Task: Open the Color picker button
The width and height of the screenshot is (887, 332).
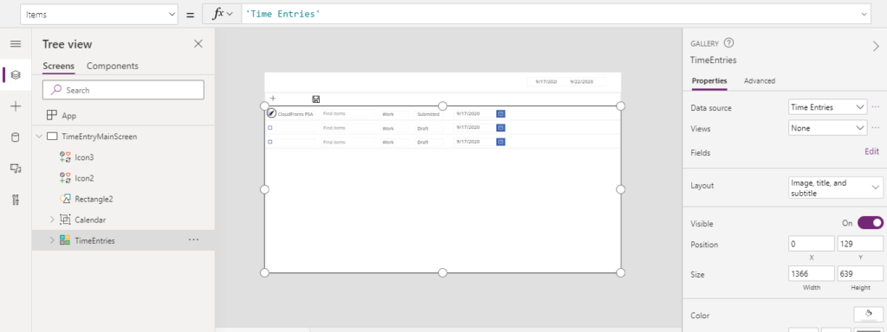Action: tap(868, 315)
